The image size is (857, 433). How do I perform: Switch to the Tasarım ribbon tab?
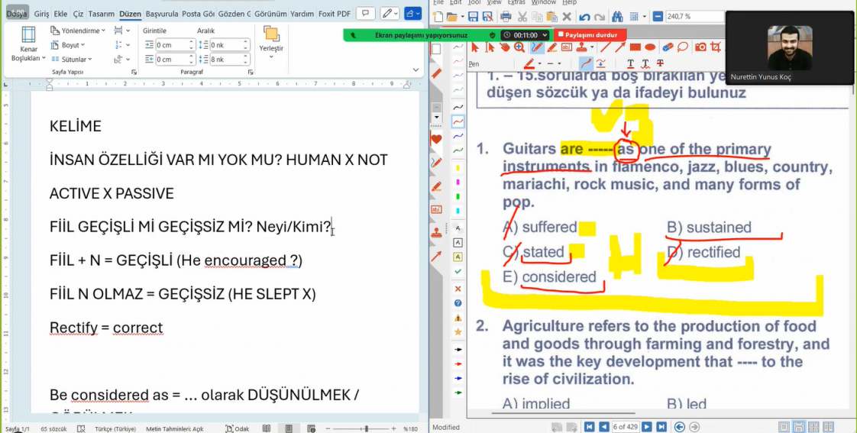(101, 14)
